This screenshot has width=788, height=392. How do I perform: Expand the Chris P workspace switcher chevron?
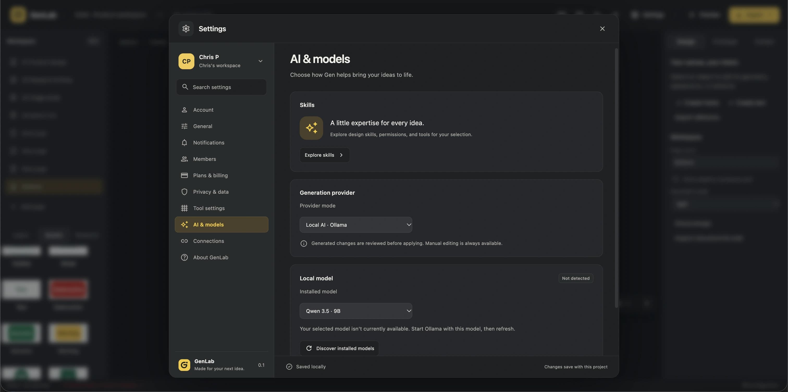260,61
